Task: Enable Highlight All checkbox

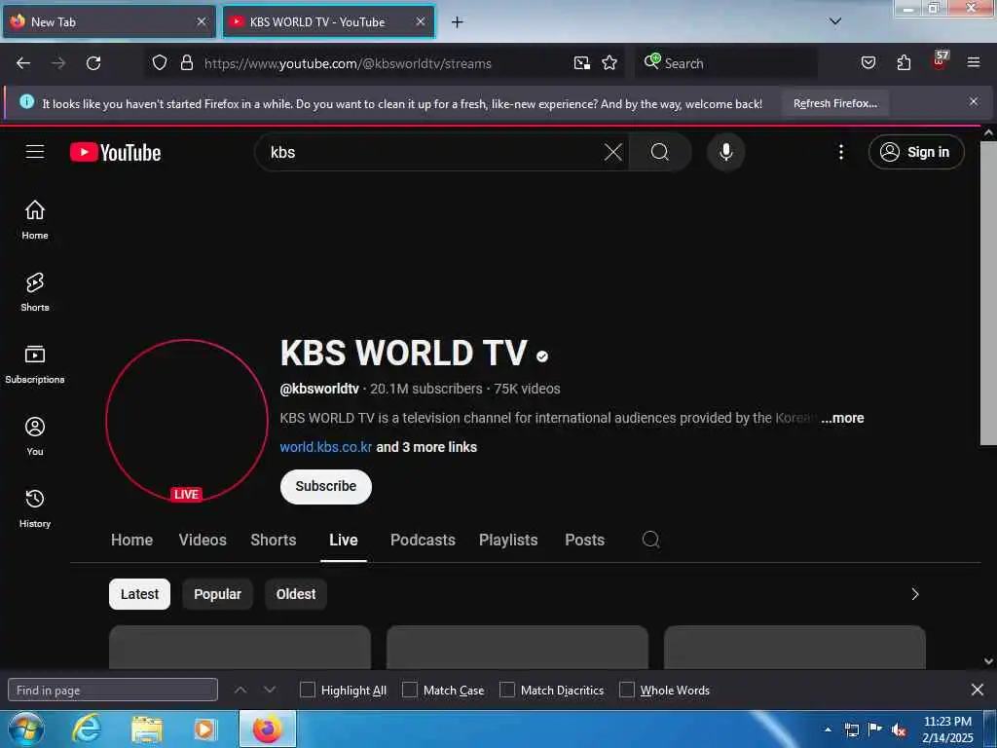Action: 307,690
